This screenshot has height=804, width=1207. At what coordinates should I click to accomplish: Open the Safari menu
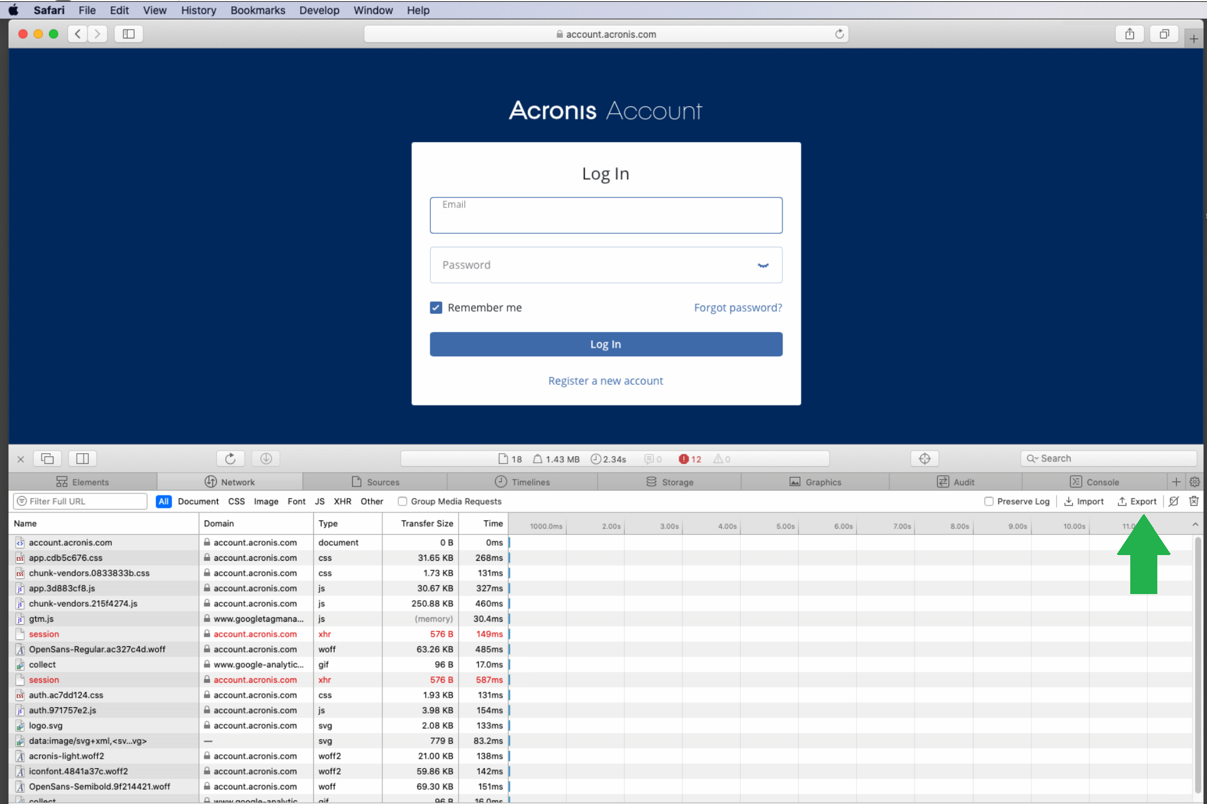[49, 10]
